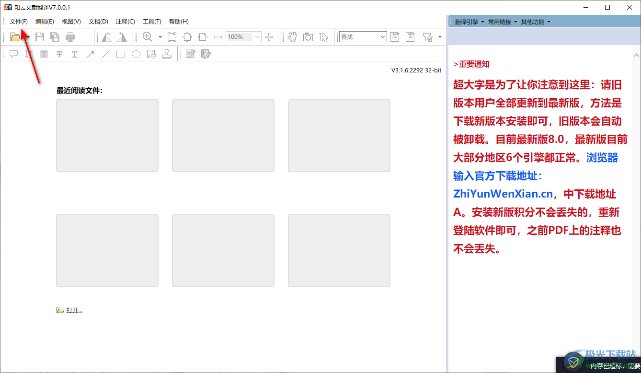Image resolution: width=641 pixels, height=373 pixels.
Task: Click the fit page icon
Action: click(187, 37)
